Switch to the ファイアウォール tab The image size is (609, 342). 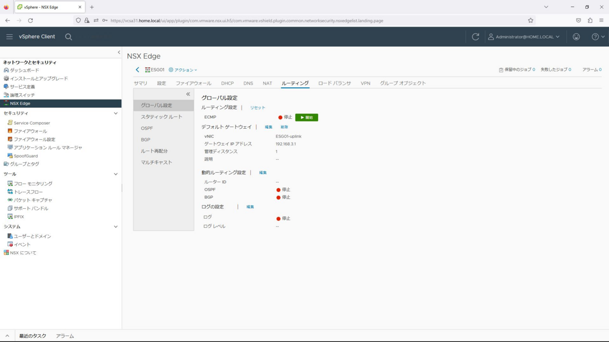tap(193, 83)
